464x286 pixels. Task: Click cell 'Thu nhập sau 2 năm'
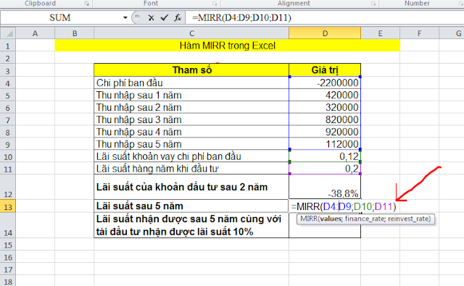[191, 107]
